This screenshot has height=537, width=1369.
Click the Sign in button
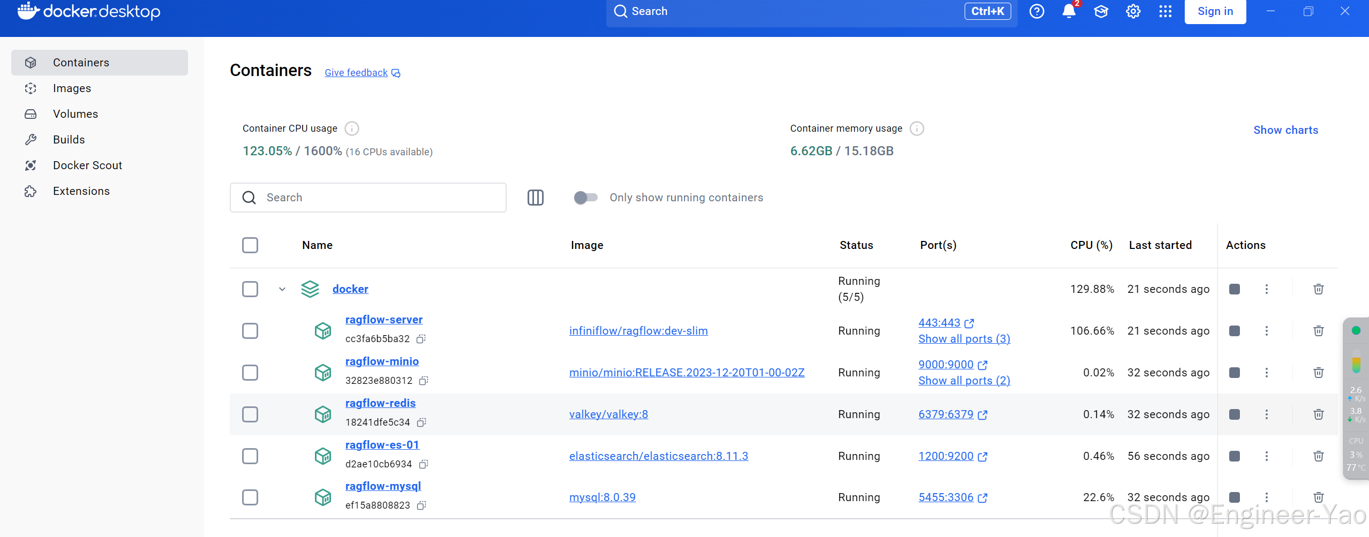tap(1215, 11)
